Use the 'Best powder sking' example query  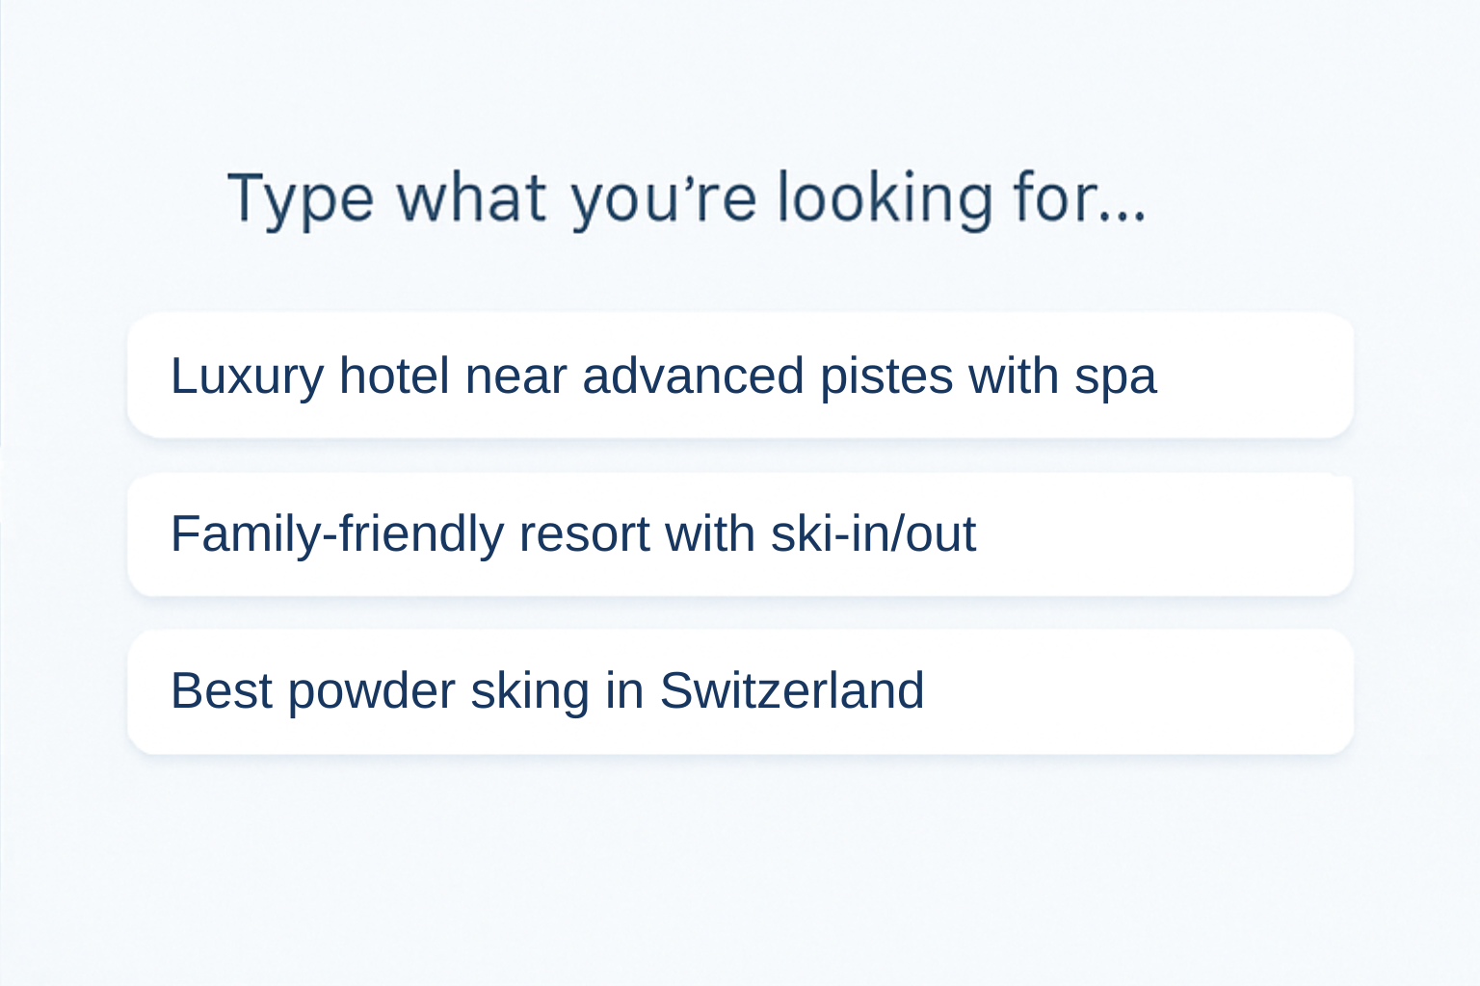pos(740,691)
